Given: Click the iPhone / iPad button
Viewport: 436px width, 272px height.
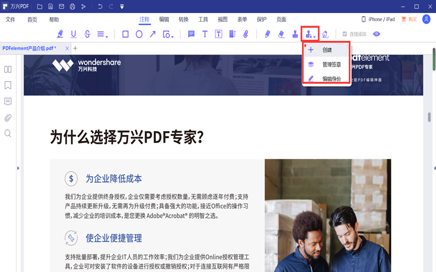Looking at the screenshot, I should point(378,19).
